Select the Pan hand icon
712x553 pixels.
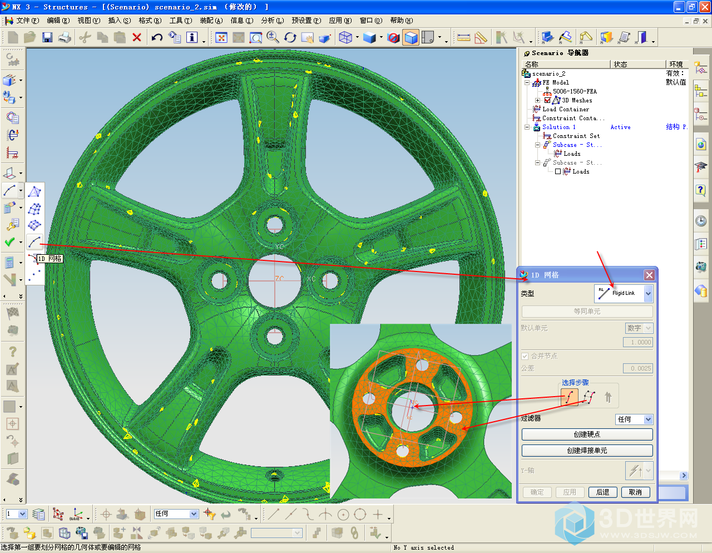tap(307, 37)
